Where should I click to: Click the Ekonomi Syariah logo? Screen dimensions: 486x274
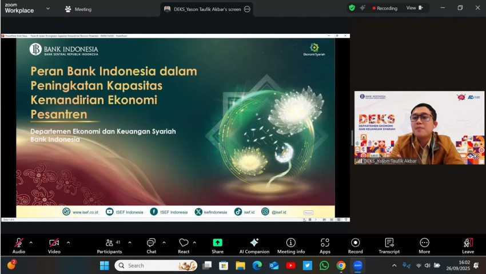tap(314, 50)
